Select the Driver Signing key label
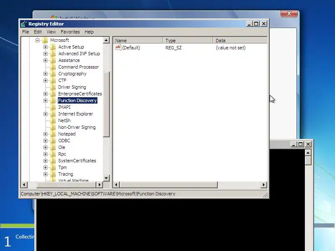Screen dimensions: 335x251 [72, 87]
